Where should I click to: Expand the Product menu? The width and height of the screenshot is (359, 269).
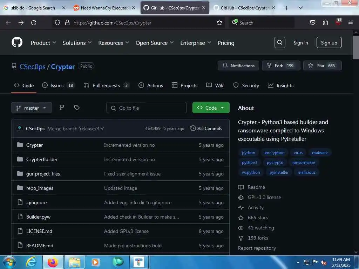click(x=43, y=43)
